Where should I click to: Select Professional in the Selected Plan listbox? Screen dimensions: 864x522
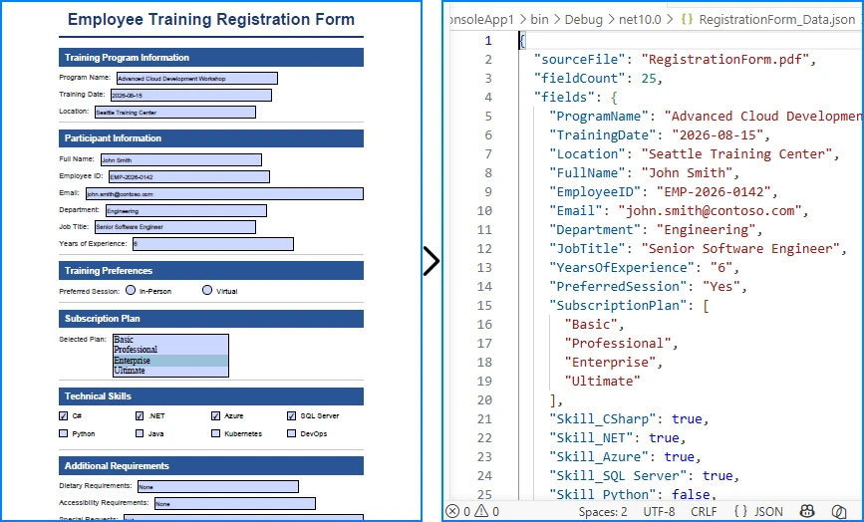(x=170, y=350)
